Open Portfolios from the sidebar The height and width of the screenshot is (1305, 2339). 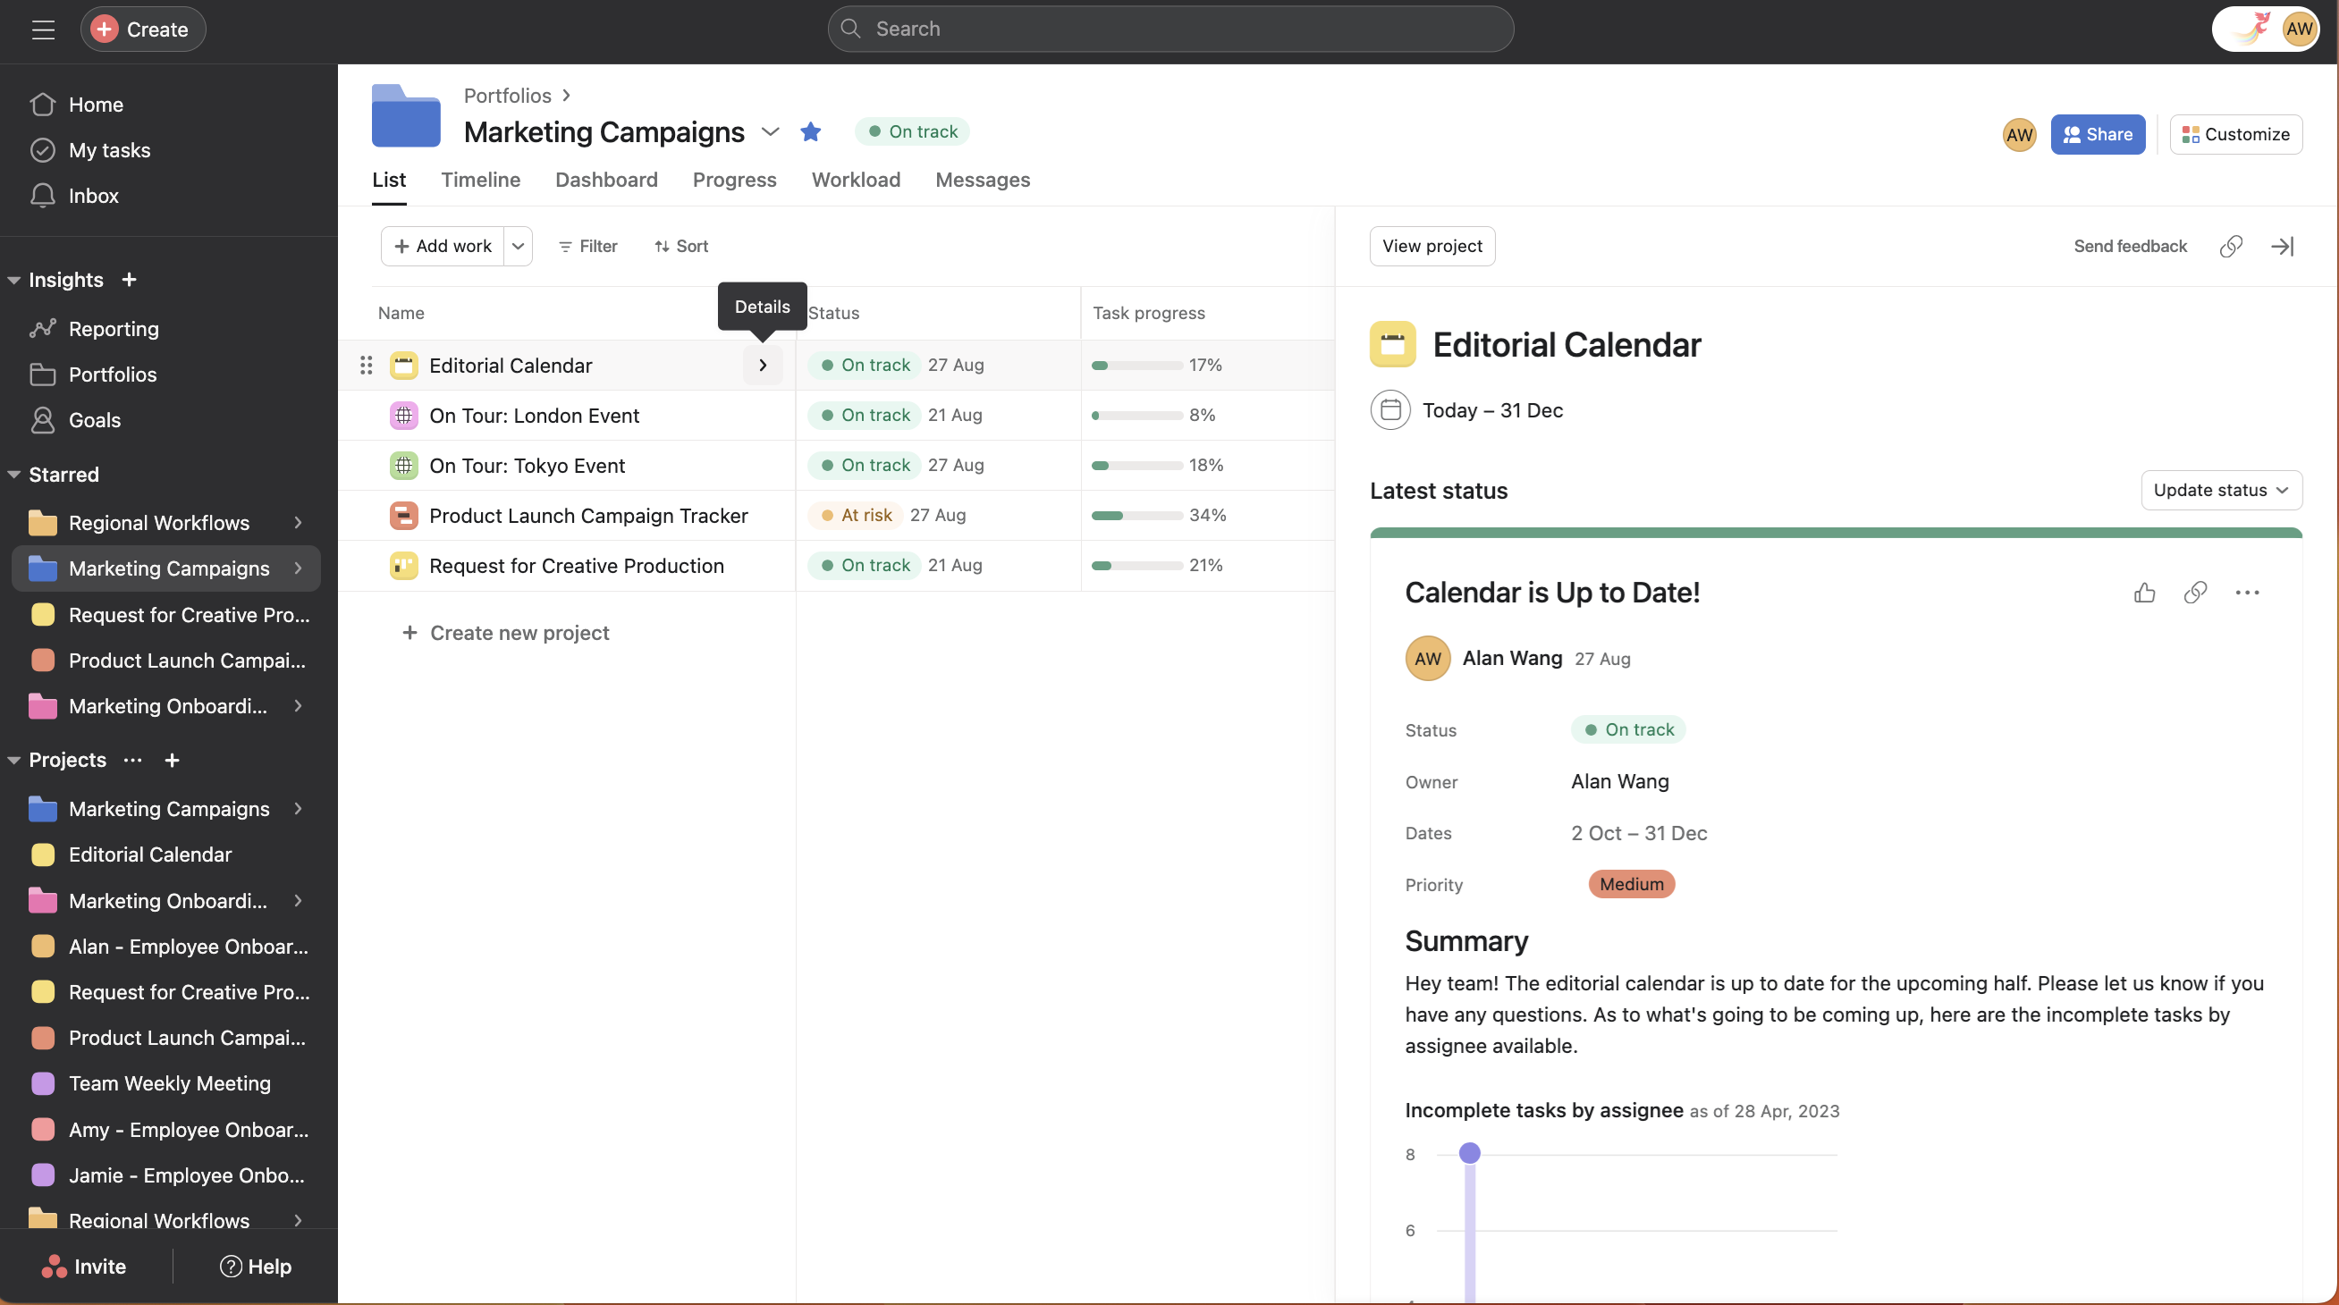point(113,374)
